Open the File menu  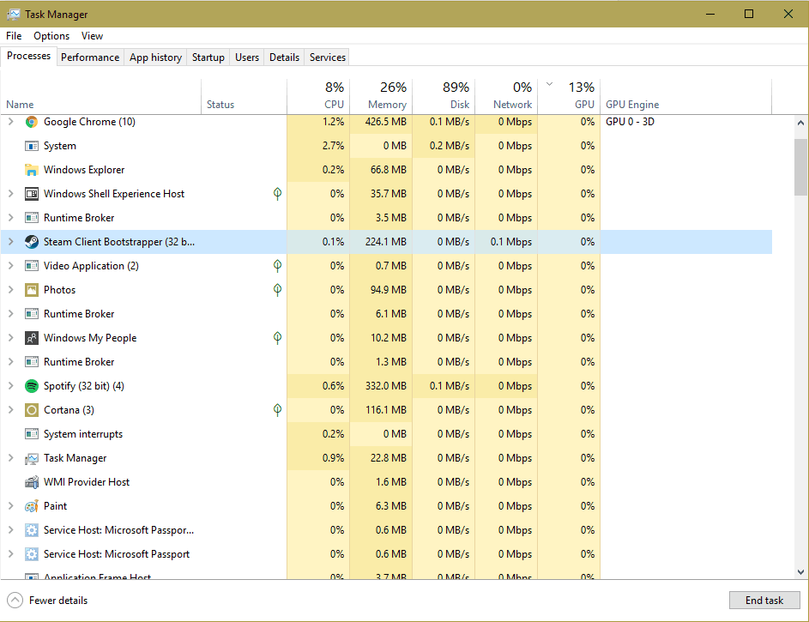pos(14,36)
